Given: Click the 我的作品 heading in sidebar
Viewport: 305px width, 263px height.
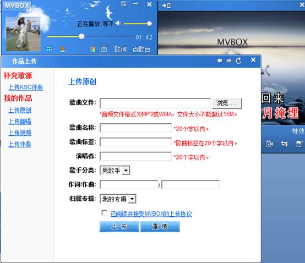Looking at the screenshot, I should [x=18, y=98].
